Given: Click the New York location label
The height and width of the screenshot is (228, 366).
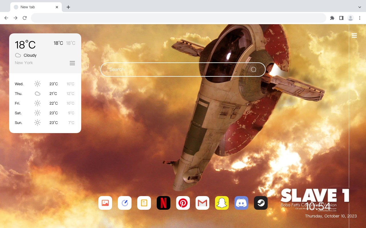Looking at the screenshot, I should [24, 63].
